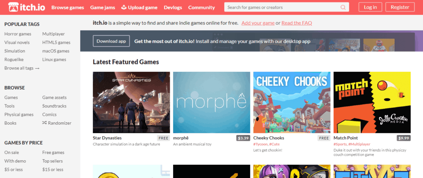This screenshot has width=423, height=178.
Task: Click the #Tycoon tag under Cheeky Chooks
Action: 261,144
